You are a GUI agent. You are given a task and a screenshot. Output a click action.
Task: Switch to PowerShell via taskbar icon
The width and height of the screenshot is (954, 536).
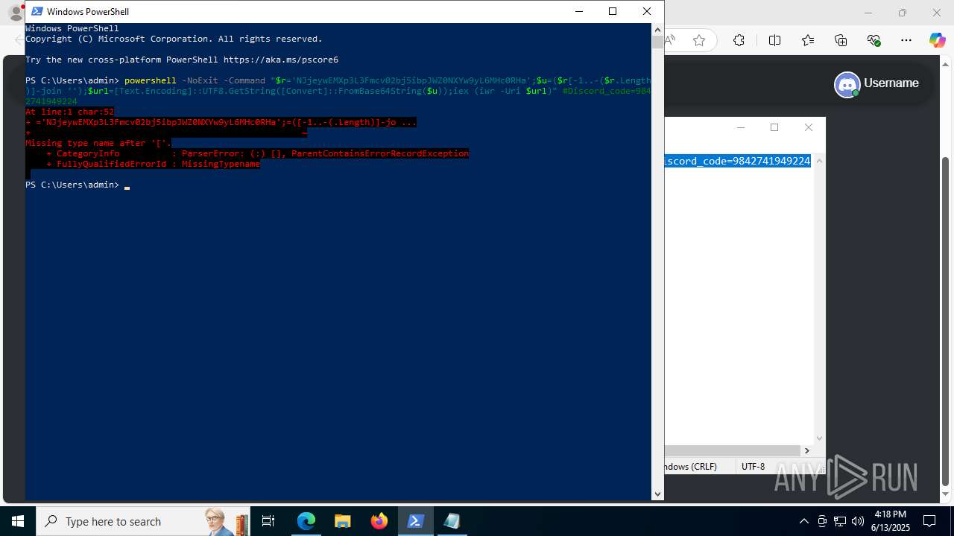point(416,521)
